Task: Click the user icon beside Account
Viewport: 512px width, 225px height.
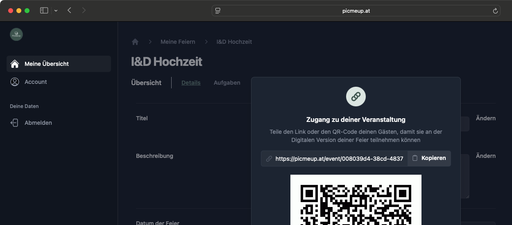Action: [15, 82]
